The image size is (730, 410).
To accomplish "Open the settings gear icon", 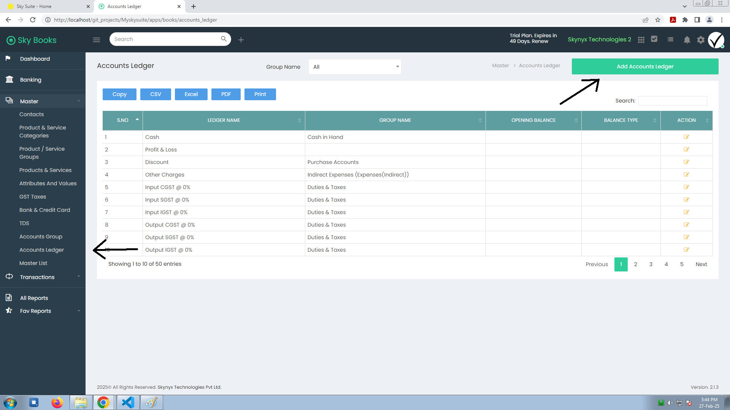I will coord(701,39).
